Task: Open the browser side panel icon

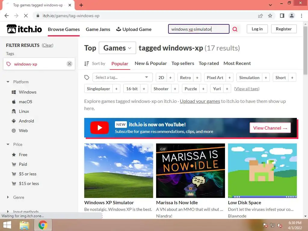Action: click(x=282, y=16)
